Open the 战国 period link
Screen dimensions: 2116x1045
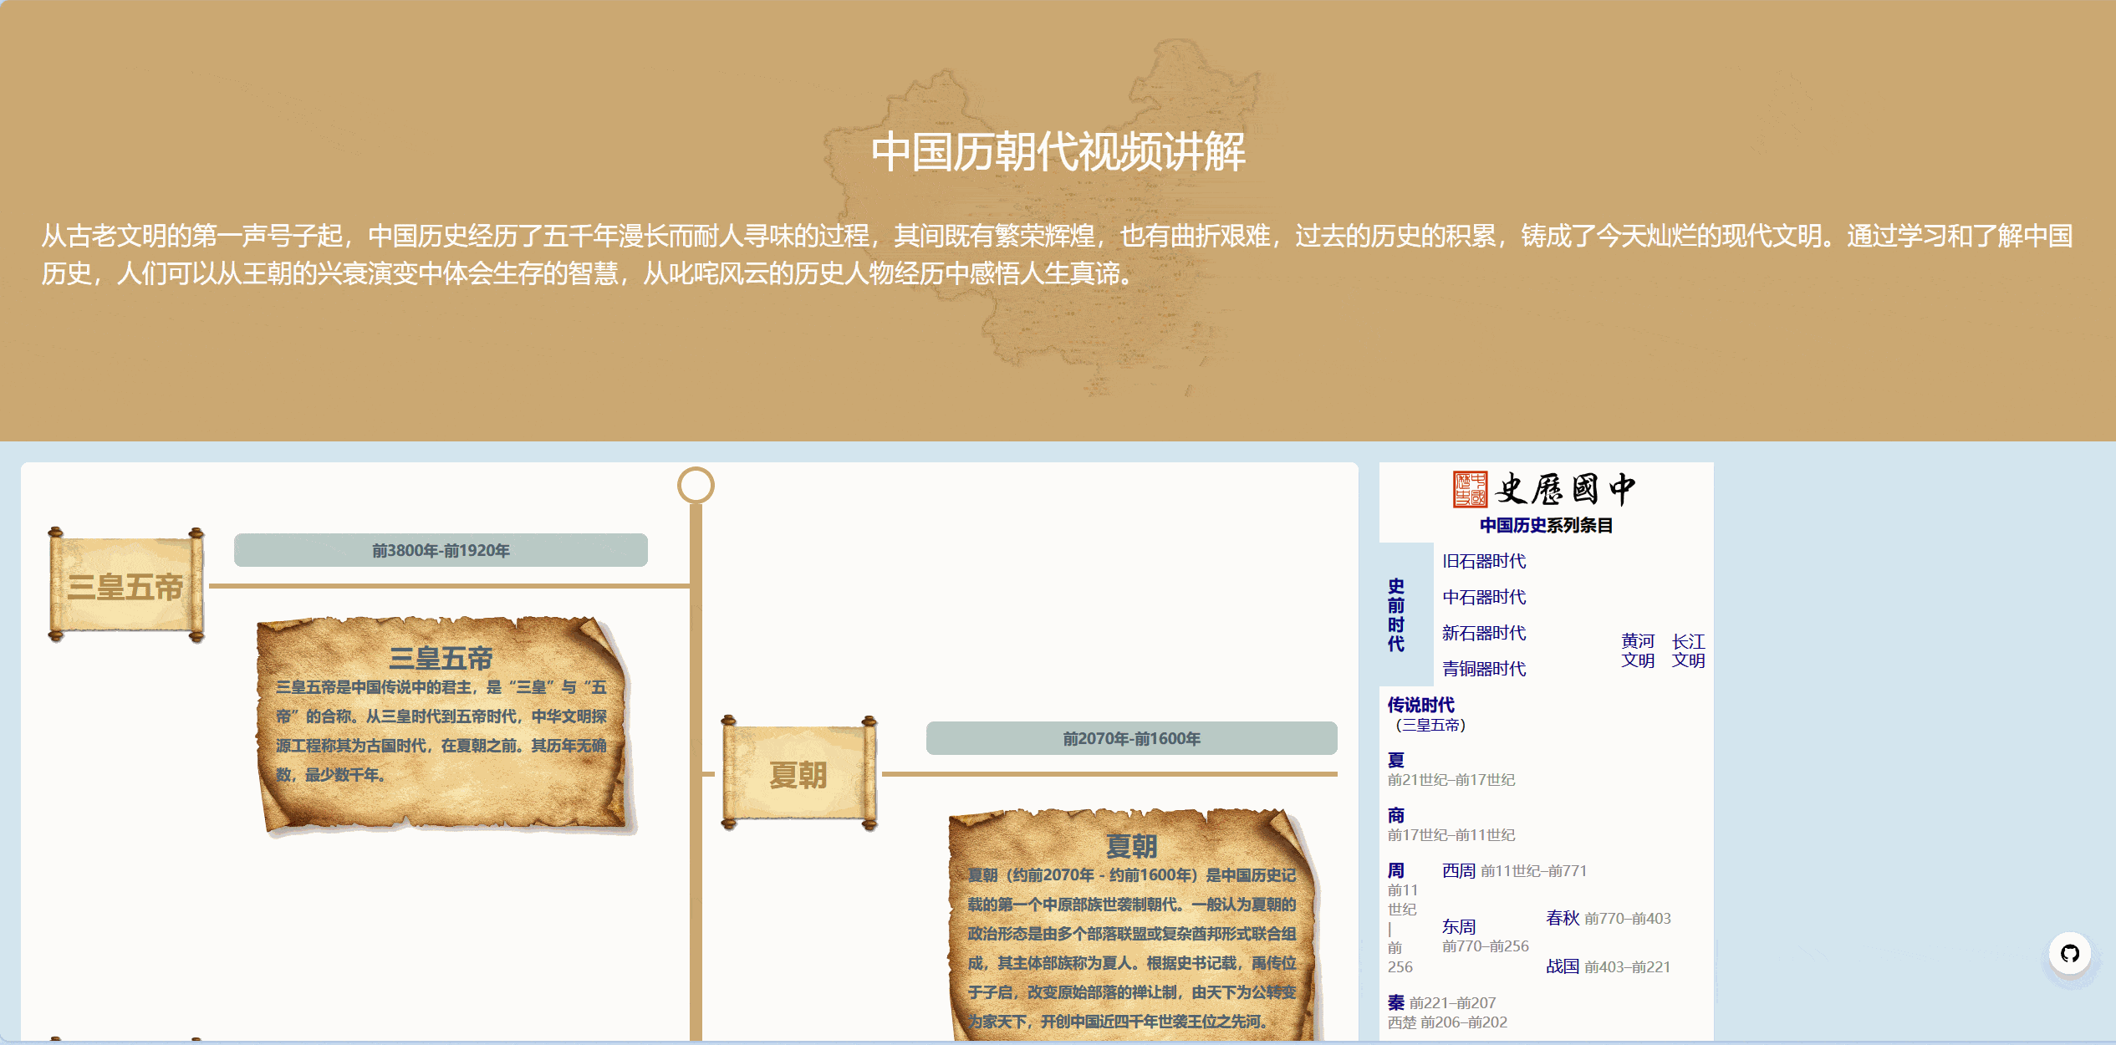tap(1562, 966)
